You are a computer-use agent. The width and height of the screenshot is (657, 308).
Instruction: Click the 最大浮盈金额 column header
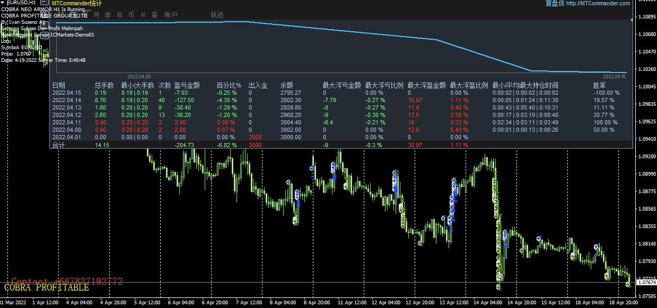click(426, 85)
